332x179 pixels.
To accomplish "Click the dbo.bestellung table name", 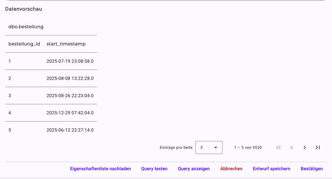I will 26,27.
